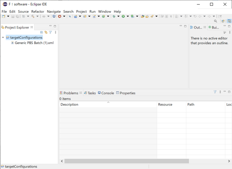Screen dimensions: 232x169
Task: Toggle the Java perspective button
Action: [x=229, y=21]
